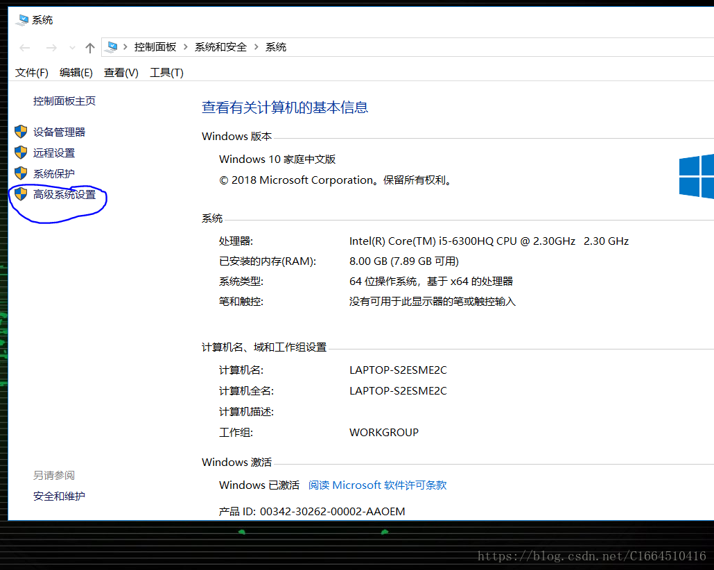Click the System window title icon
The image size is (714, 570).
(x=21, y=20)
